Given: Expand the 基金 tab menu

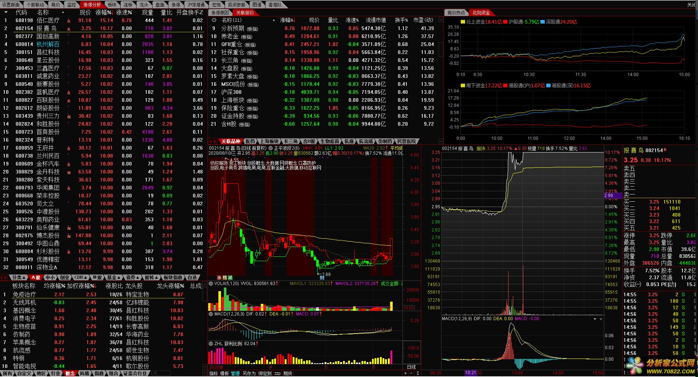Looking at the screenshot, I should (113, 277).
